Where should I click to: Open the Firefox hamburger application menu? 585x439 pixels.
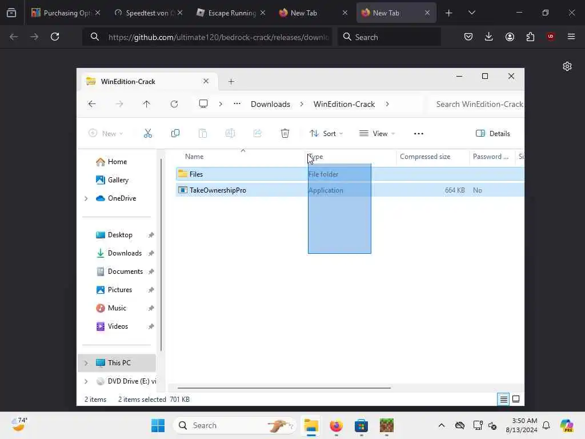tap(571, 37)
